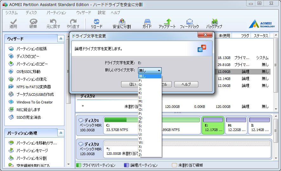Select the E: 12.17GB partition block
The width and height of the screenshot is (281, 171).
pyautogui.click(x=213, y=125)
